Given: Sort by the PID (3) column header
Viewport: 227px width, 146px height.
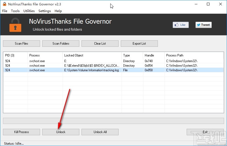Looking at the screenshot, I should [15, 55].
